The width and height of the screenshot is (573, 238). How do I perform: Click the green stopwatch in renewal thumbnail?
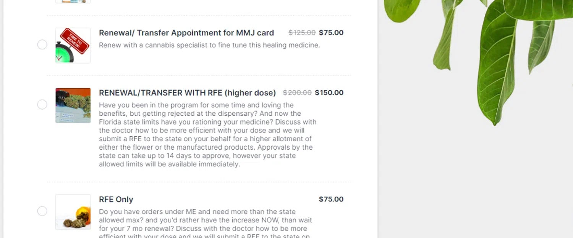pyautogui.click(x=64, y=54)
